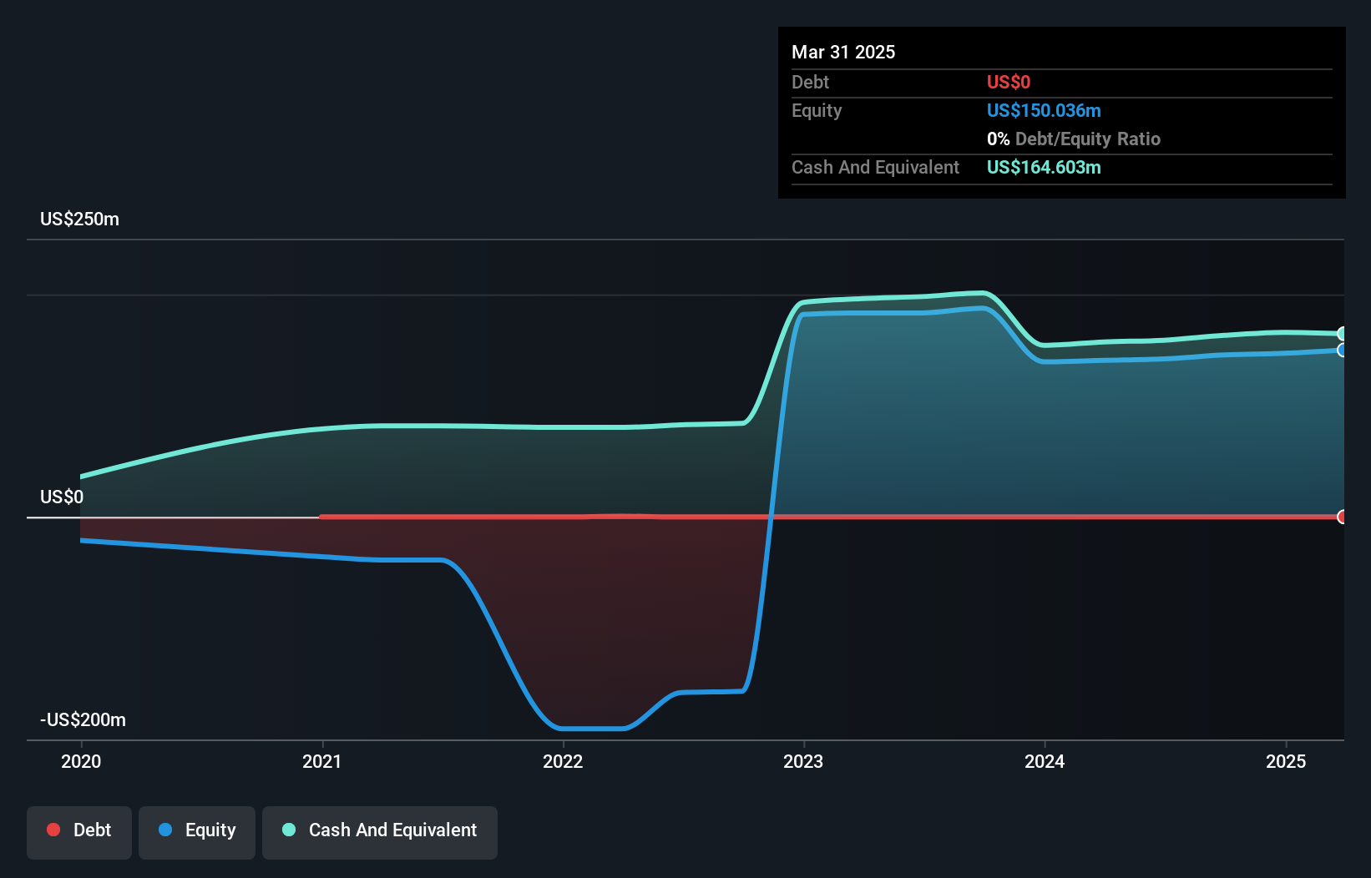Click the US$164.603m cash value
1371x878 pixels.
coord(1044,167)
